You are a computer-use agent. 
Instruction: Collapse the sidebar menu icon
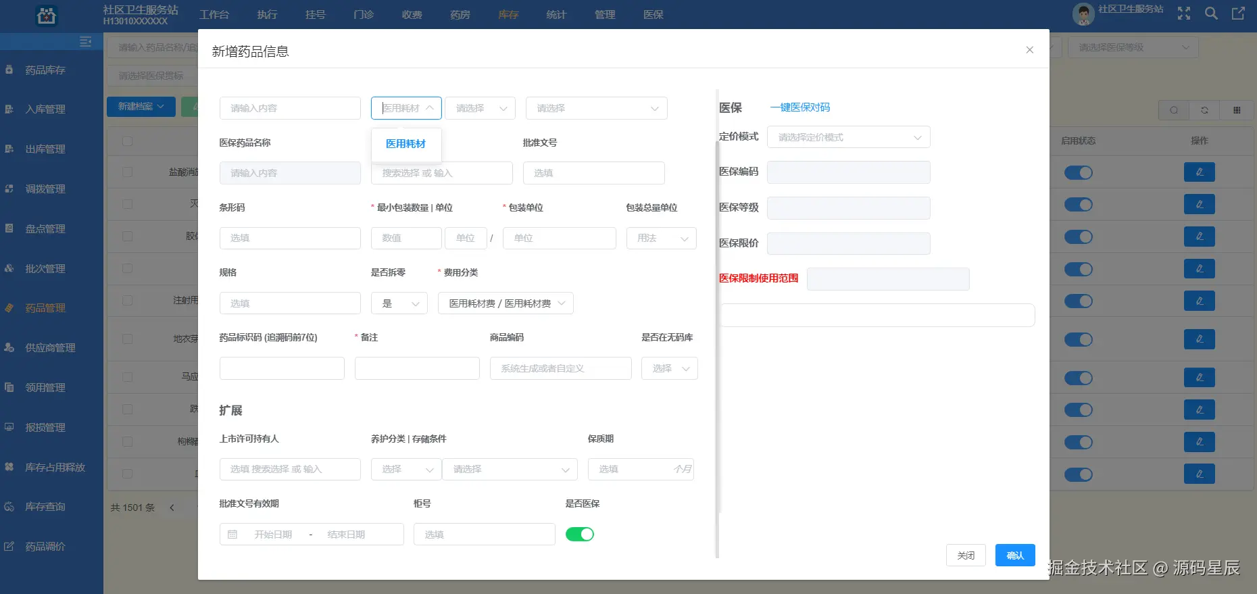[85, 42]
